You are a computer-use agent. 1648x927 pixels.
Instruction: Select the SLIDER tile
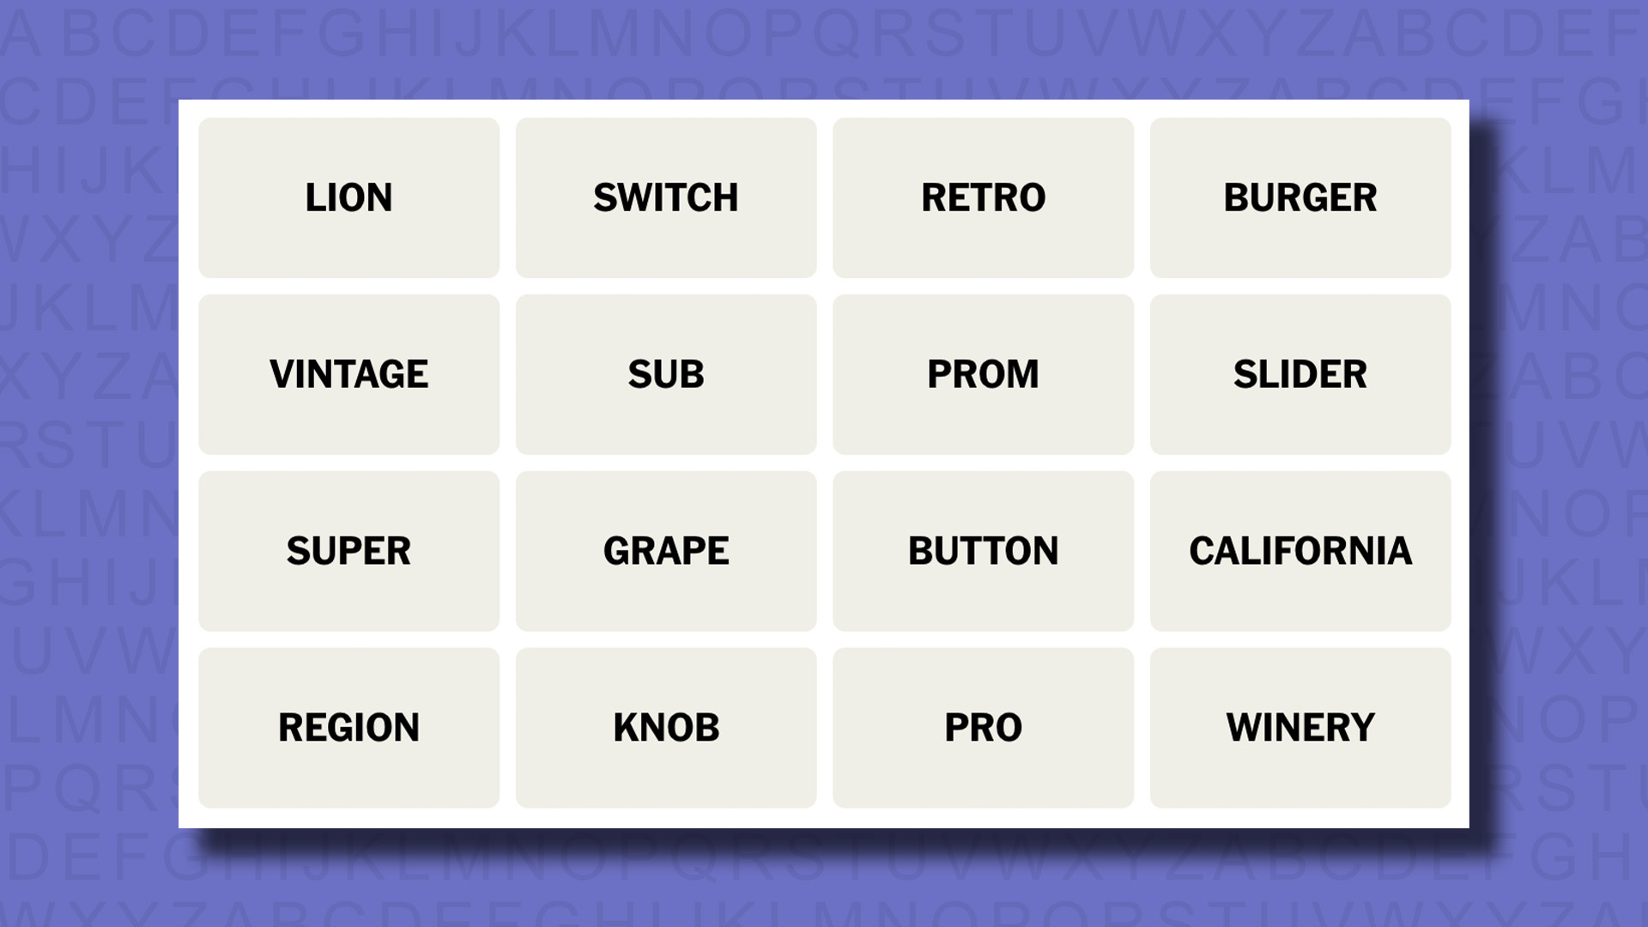tap(1300, 373)
